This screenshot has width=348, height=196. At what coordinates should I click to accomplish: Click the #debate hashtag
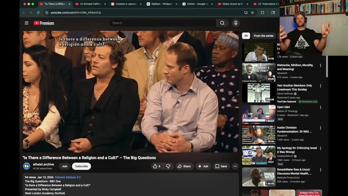pos(71,177)
